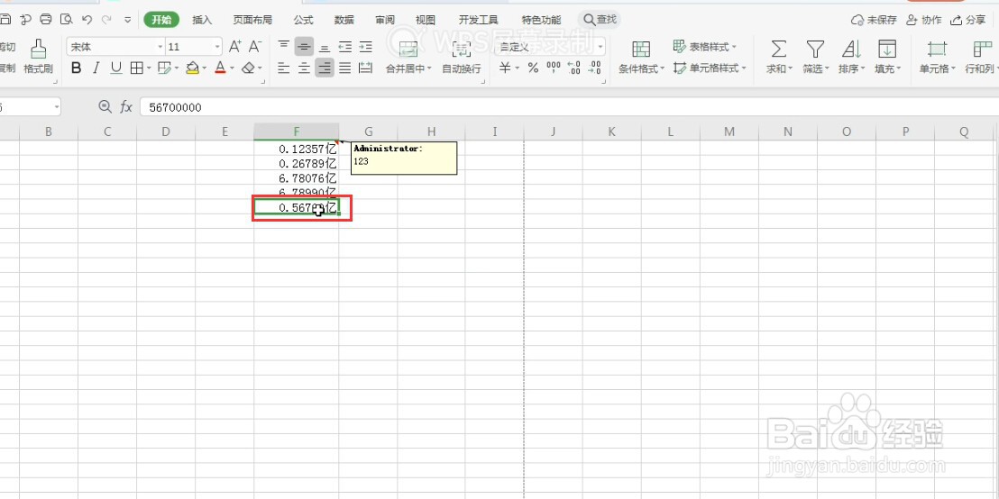Center text horizontally
The height and width of the screenshot is (499, 999).
305,68
